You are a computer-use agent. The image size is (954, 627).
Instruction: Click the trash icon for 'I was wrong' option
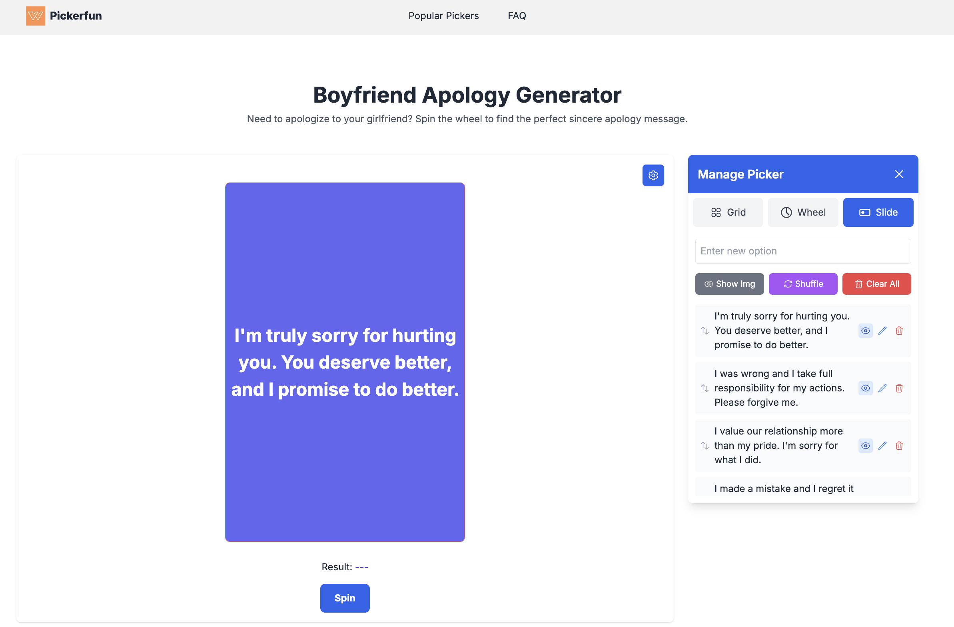(x=899, y=388)
